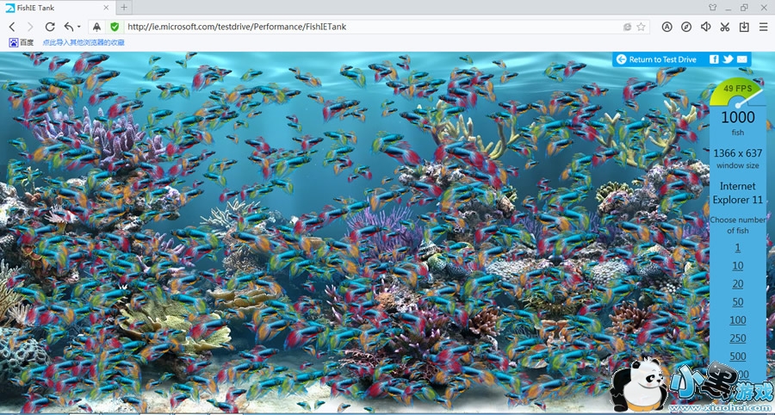
Task: Click the undo closed tab arrow
Action: point(69,27)
